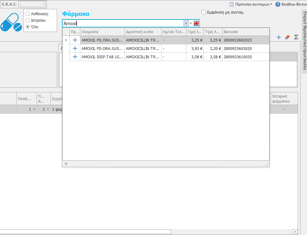This screenshot has width=307, height=235.
Task: Click the blue plus add icon near the eraser
Action: click(278, 37)
